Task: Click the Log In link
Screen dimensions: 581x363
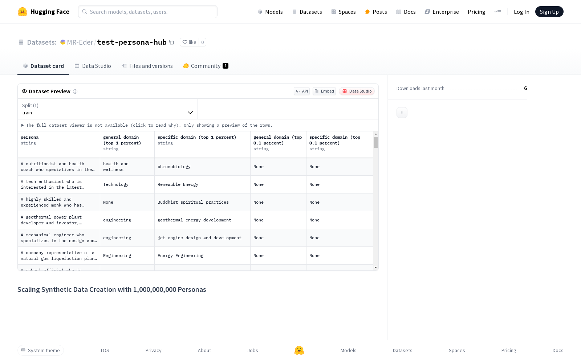Action: tap(521, 12)
